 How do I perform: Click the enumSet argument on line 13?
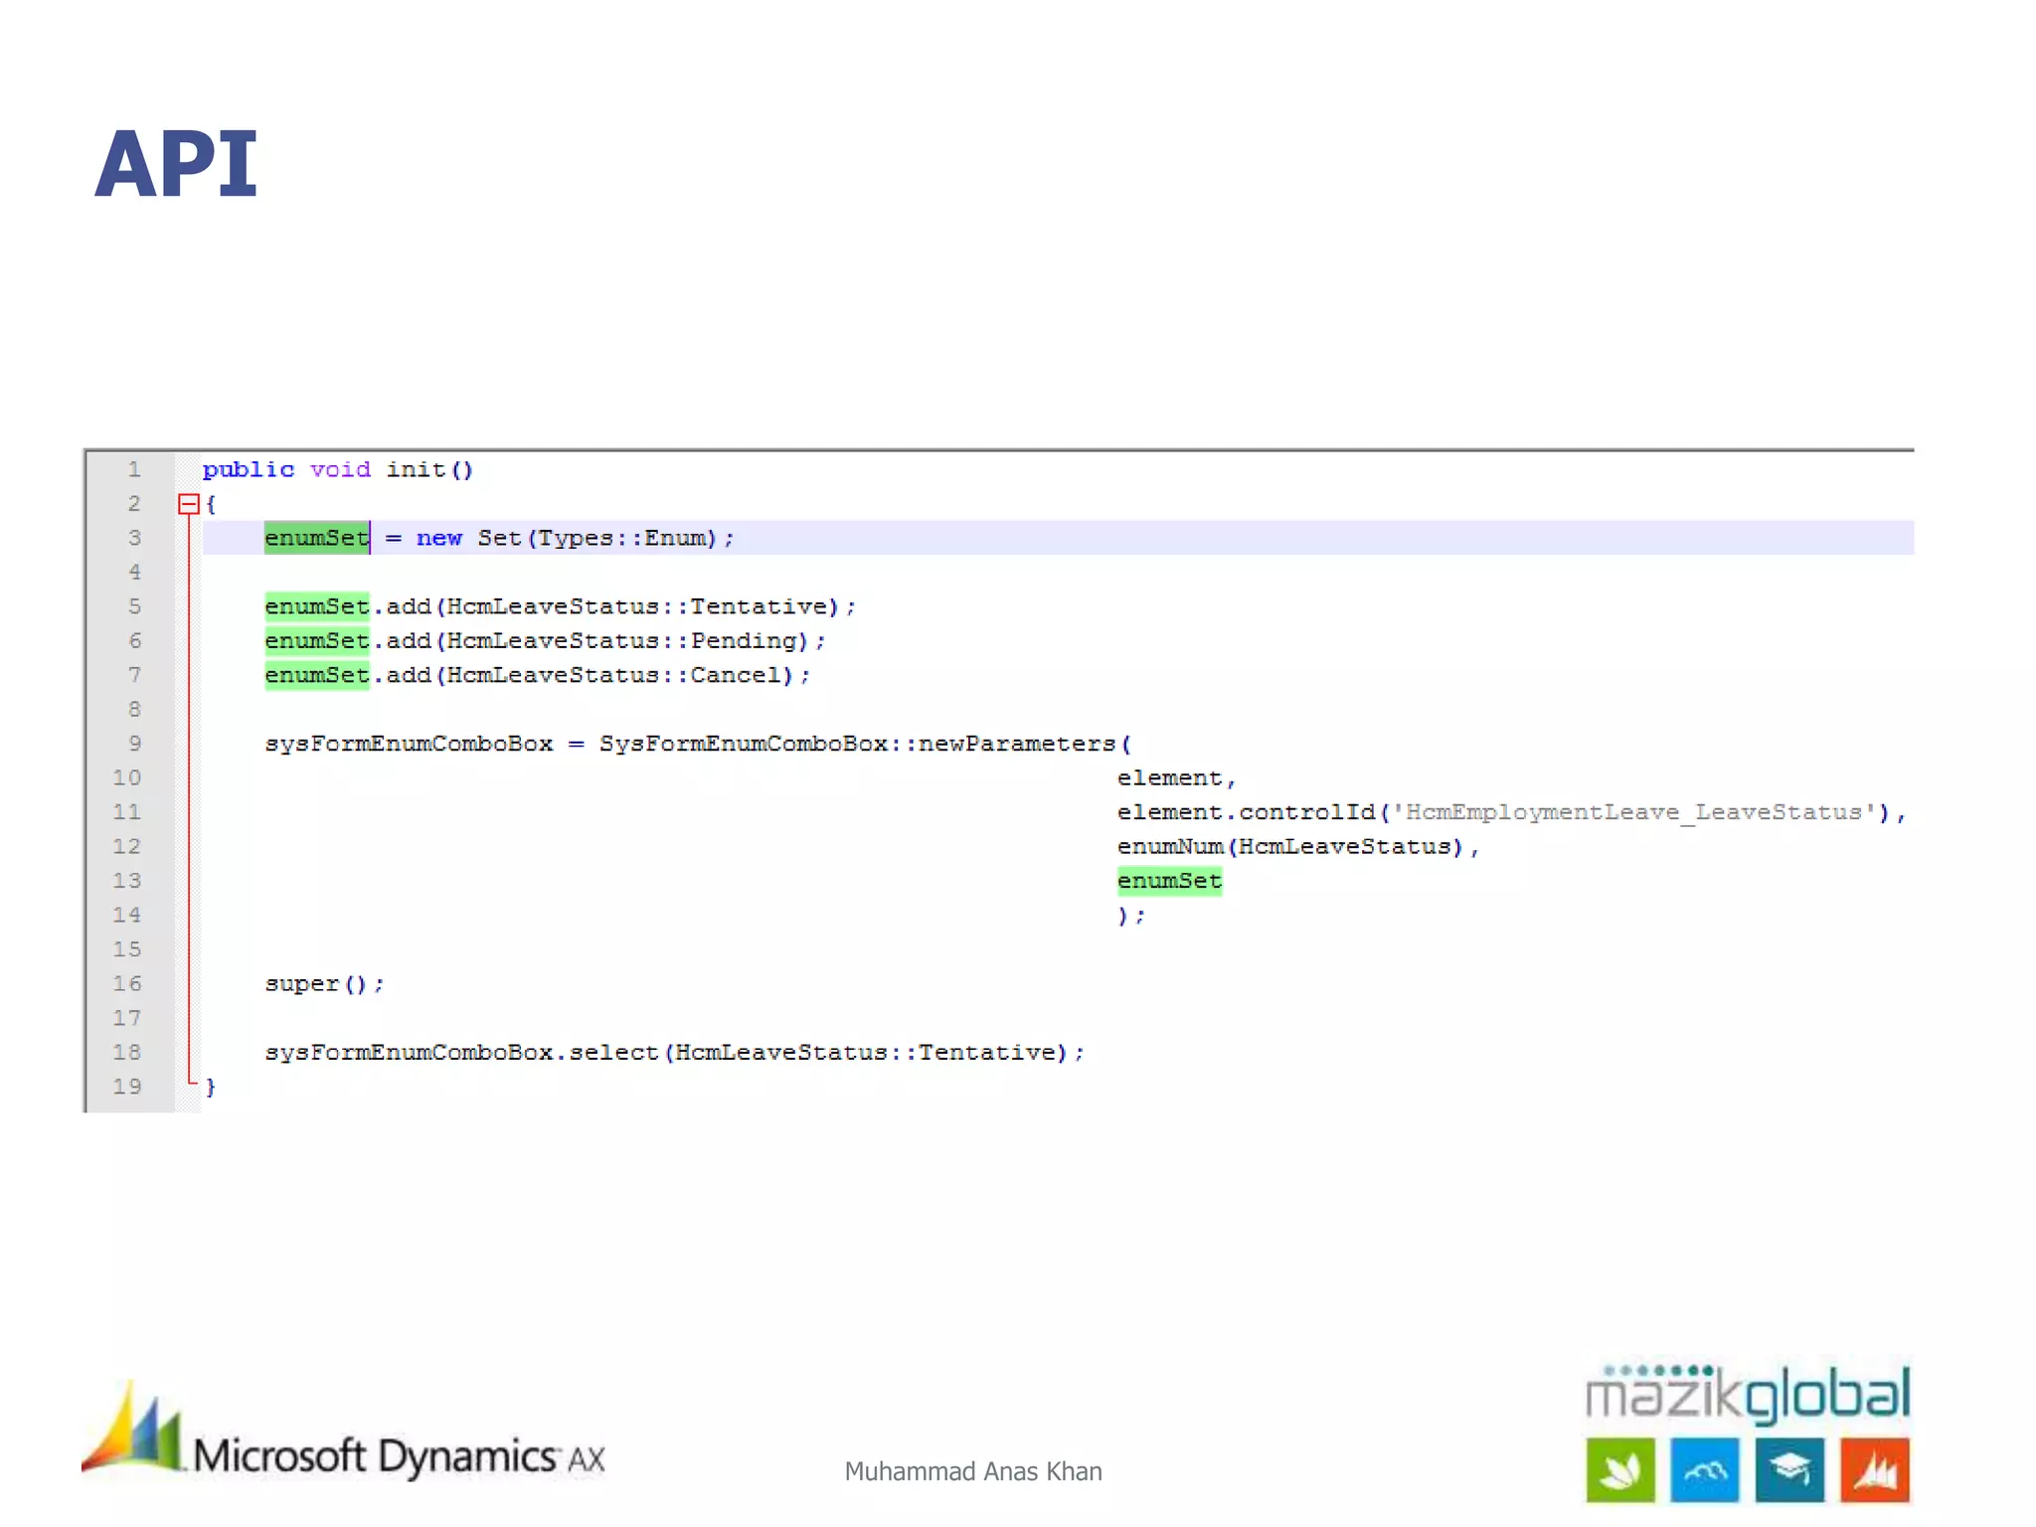1168,881
